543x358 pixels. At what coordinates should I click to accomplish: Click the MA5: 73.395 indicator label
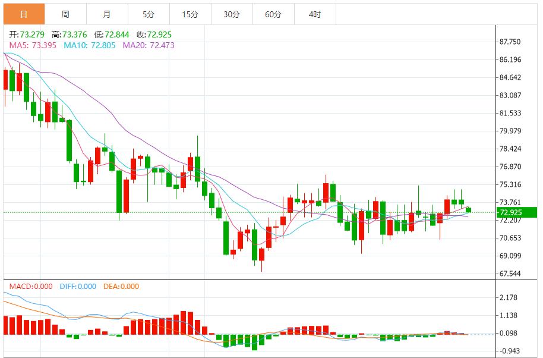click(33, 45)
